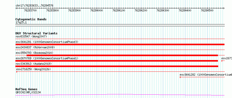Click the esv2430837 (McKernan2009) label
232x98 pixels.
35,47
